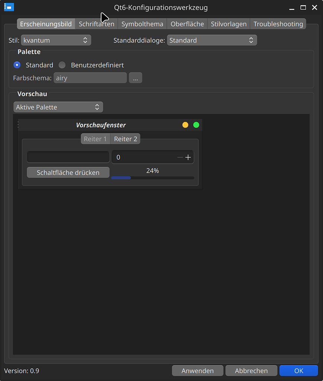This screenshot has width=323, height=381.
Task: Switch to the Symbolthema tab
Action: (x=142, y=24)
